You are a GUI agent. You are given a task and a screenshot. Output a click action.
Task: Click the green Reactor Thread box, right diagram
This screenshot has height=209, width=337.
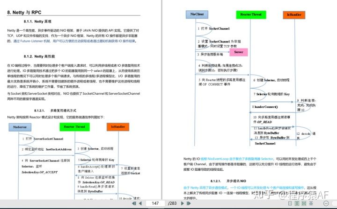tap(251, 14)
